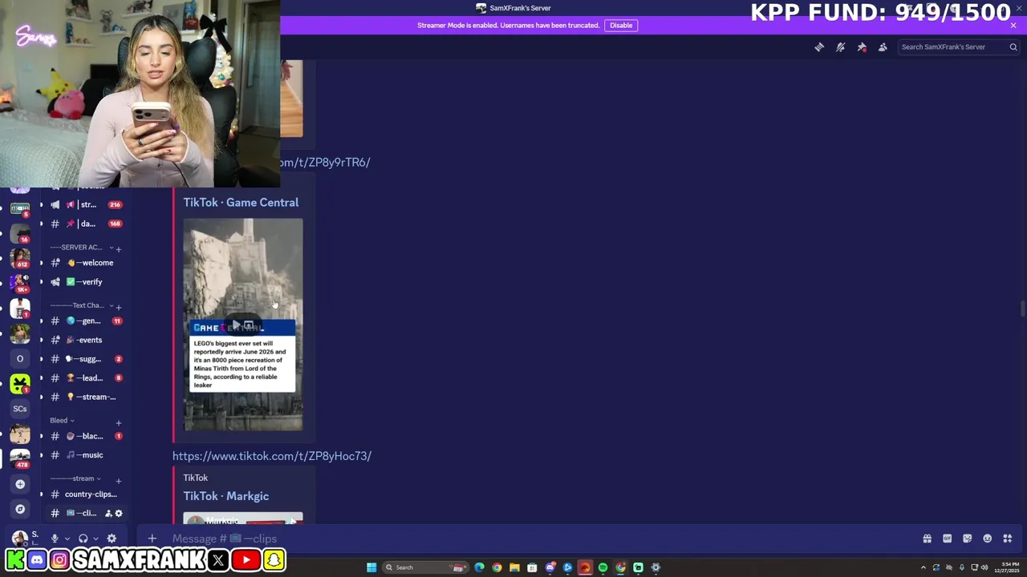Screen dimensions: 1027x577
Task: Open Discover servers compass icon
Action: click(20, 509)
